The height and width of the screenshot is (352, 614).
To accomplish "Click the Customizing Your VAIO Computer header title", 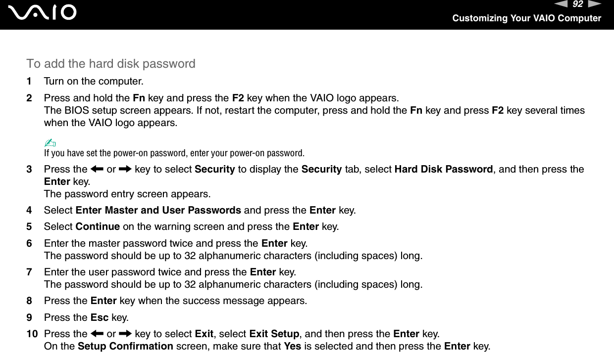I will (526, 18).
